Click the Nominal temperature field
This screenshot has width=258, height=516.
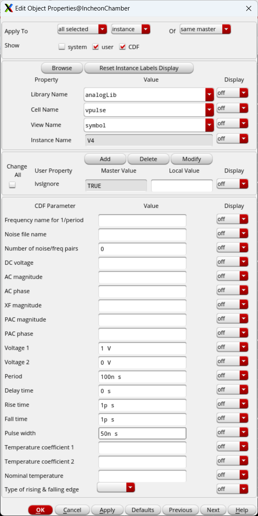[142, 476]
